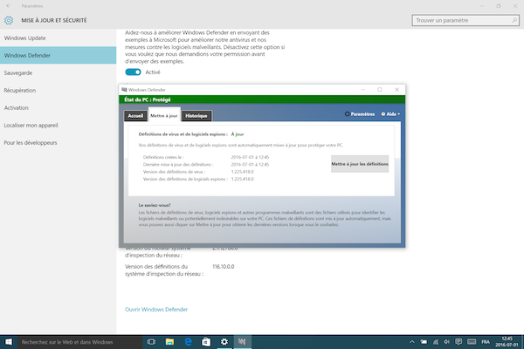
Task: Show hidden tray icons chevron
Action: [412, 342]
